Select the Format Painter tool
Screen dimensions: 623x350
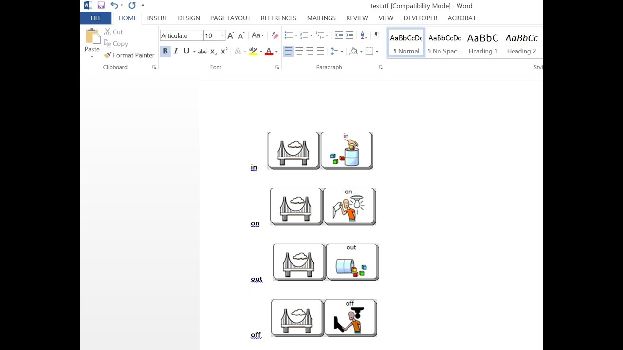tap(129, 55)
